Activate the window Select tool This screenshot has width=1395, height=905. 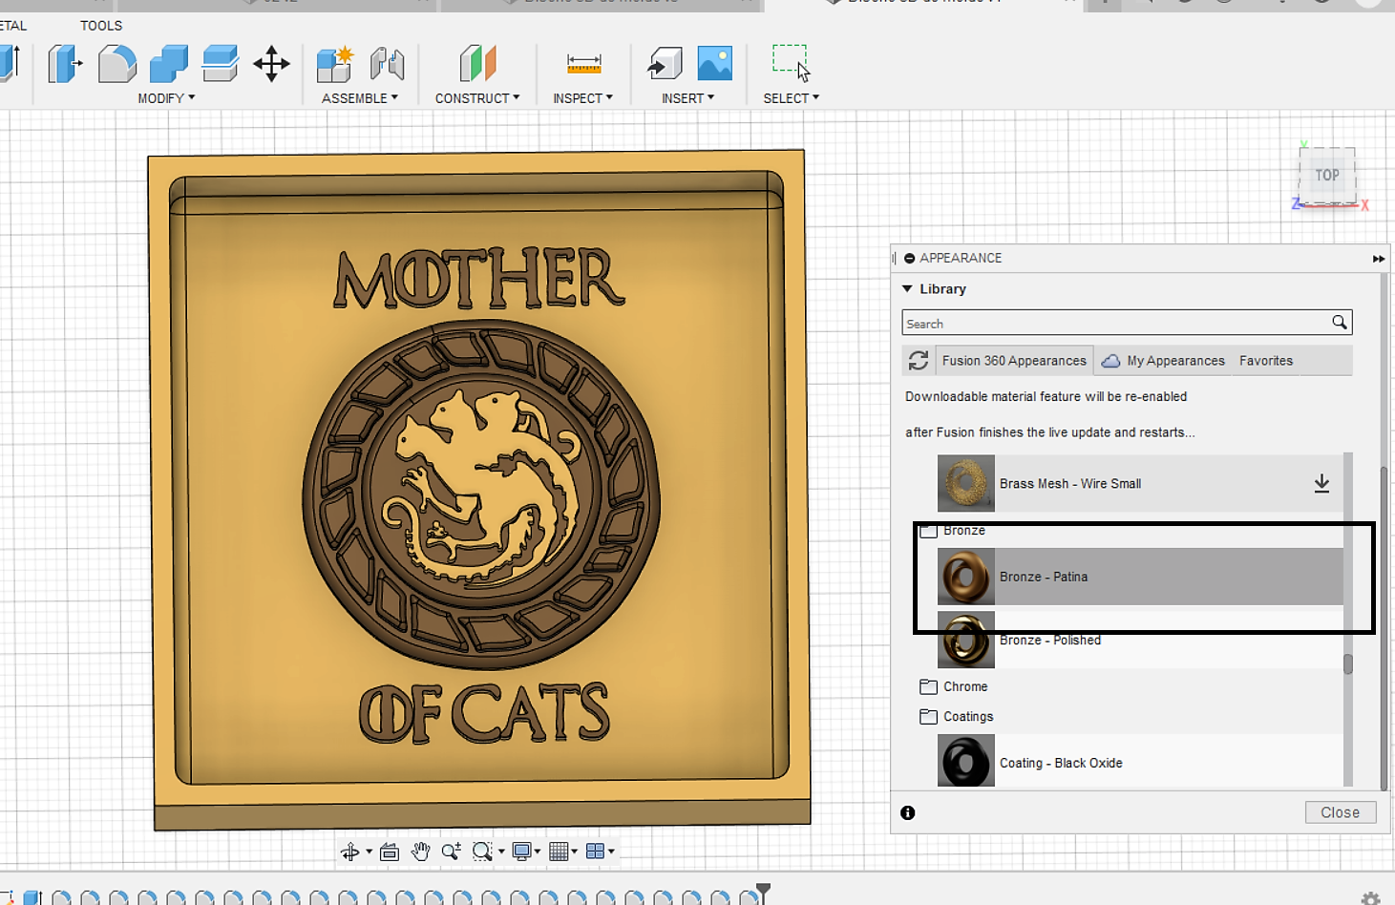point(791,62)
